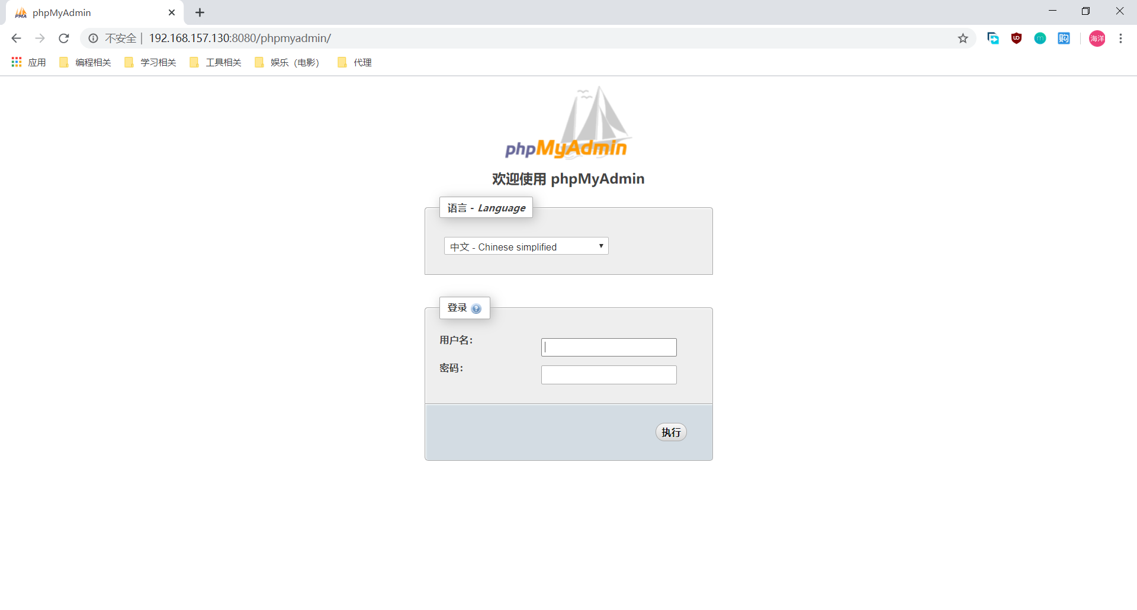Open the translate extension icon
This screenshot has width=1137, height=610.
(x=993, y=38)
